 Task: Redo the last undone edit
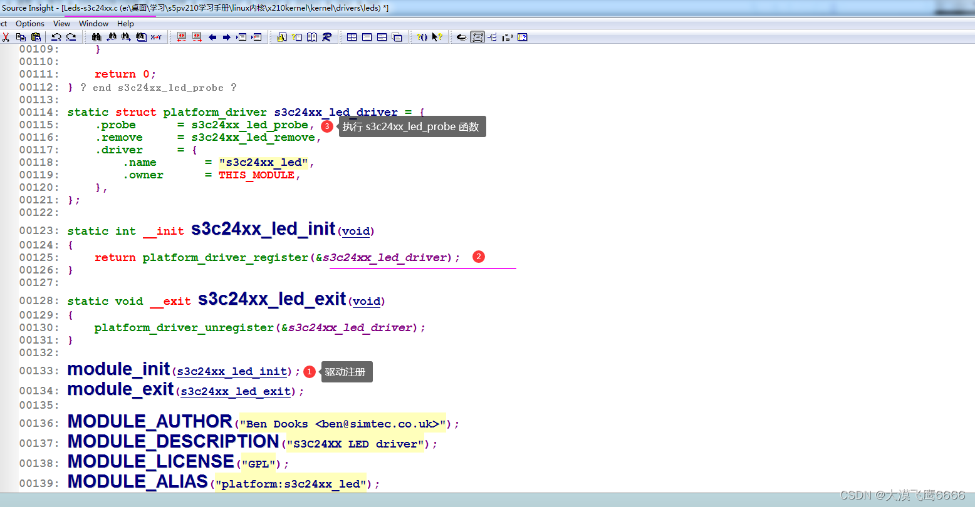click(71, 37)
